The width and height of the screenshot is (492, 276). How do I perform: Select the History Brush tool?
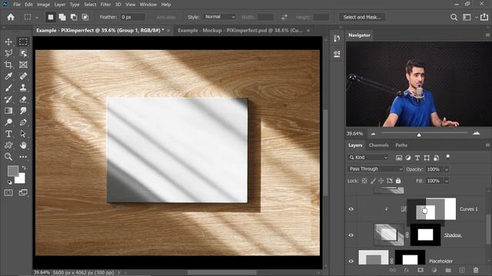tap(8, 99)
